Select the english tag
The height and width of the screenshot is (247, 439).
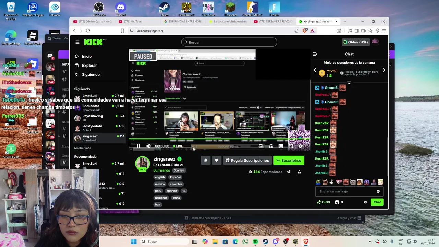point(160,177)
